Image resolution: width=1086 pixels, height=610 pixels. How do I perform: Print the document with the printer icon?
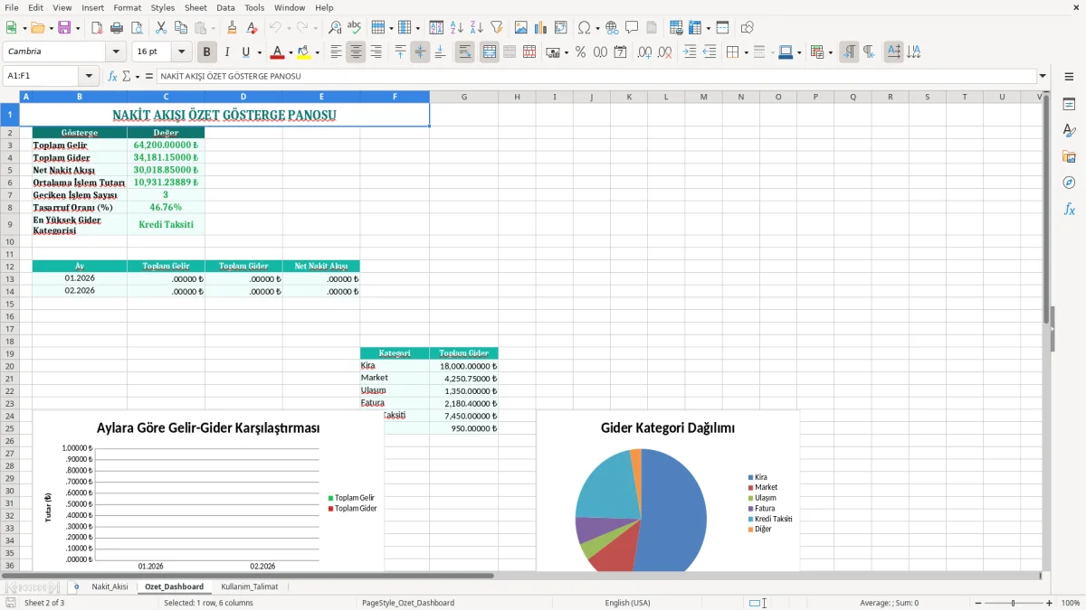point(117,28)
